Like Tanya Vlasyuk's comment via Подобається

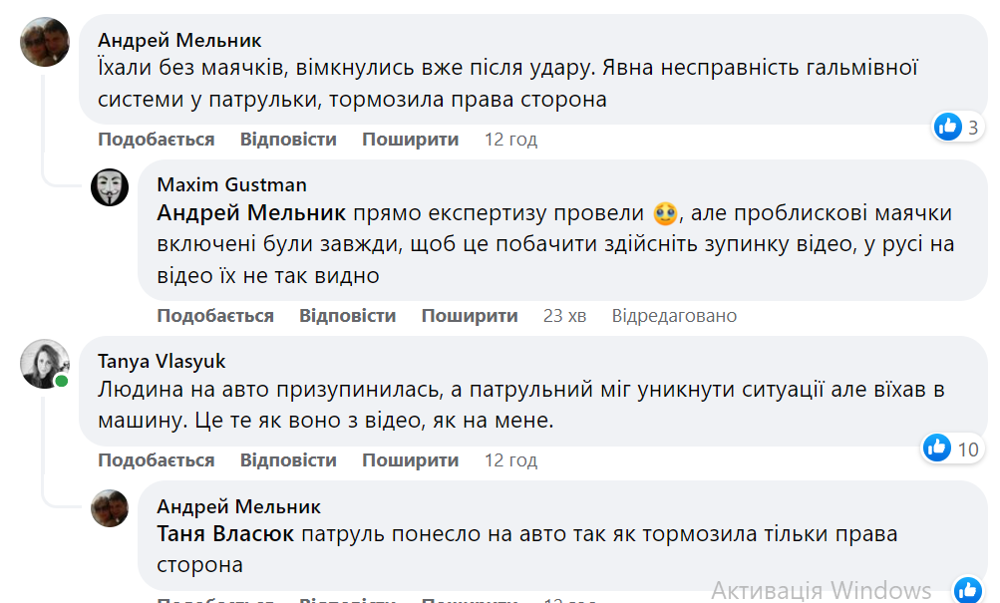pyautogui.click(x=157, y=460)
